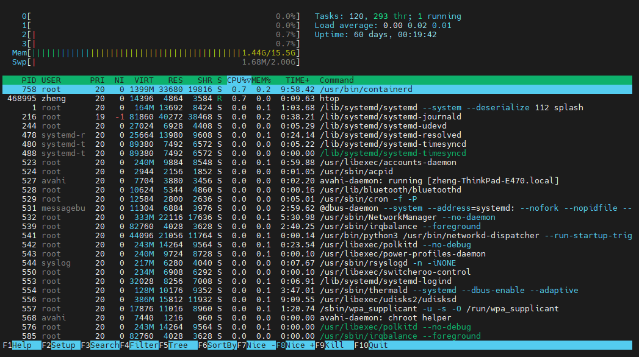Screen dimensions: 639x357
Task: Sort by the VIRT column header
Action: 144,80
